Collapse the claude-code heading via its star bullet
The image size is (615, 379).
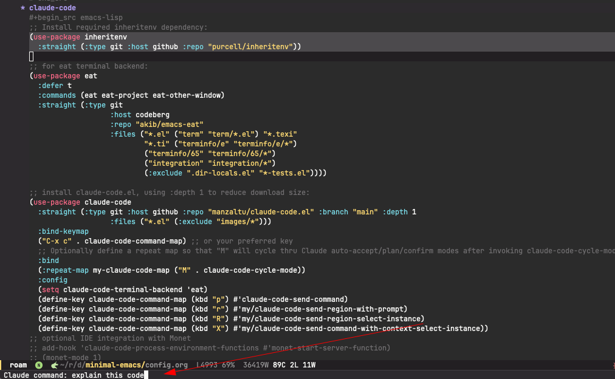pos(22,8)
